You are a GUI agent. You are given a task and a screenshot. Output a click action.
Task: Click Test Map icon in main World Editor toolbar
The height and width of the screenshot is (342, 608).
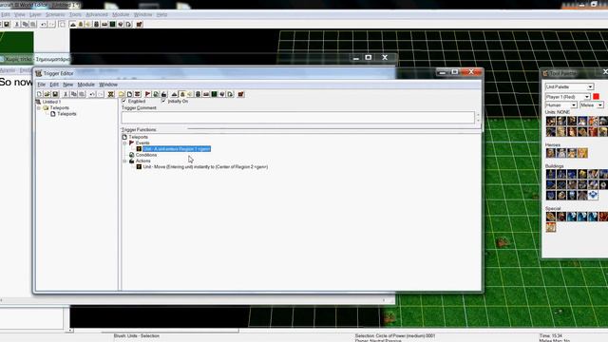click(x=140, y=24)
